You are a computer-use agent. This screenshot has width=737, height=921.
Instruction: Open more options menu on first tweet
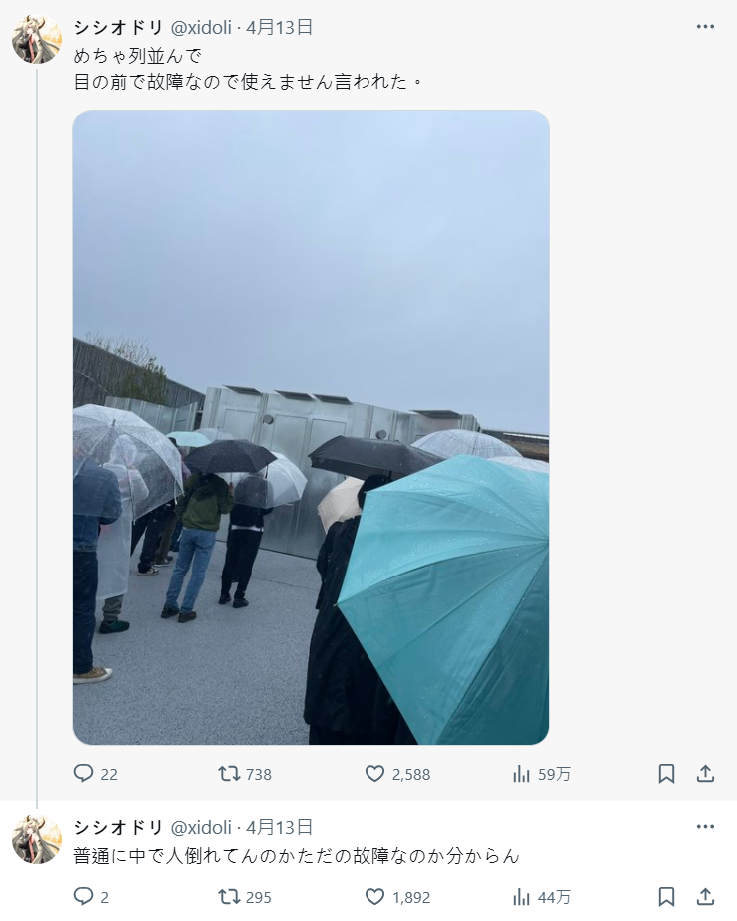tap(705, 27)
